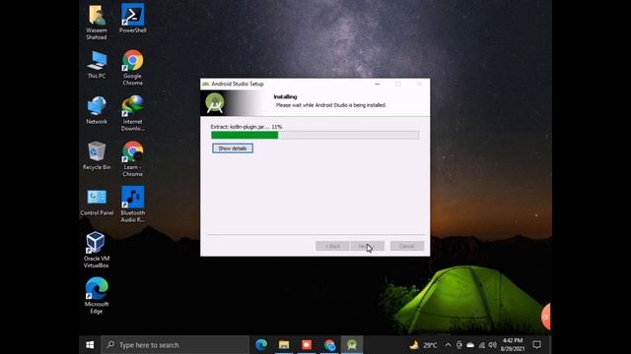
Task: Click the orange floating recorder bubble
Action: 545,317
